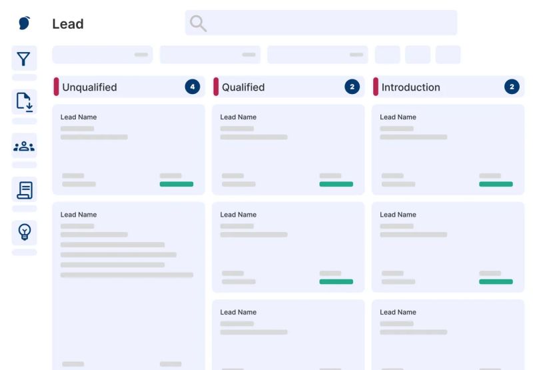533x370 pixels.
Task: Click the Qualified count badge 2
Action: (352, 87)
